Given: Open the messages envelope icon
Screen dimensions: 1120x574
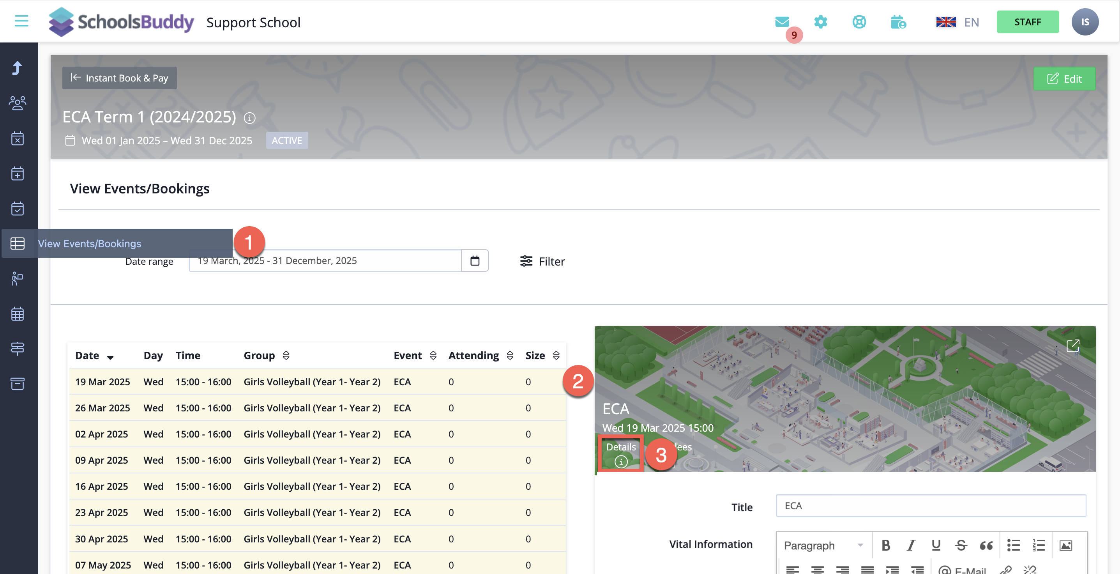Looking at the screenshot, I should click(x=782, y=21).
